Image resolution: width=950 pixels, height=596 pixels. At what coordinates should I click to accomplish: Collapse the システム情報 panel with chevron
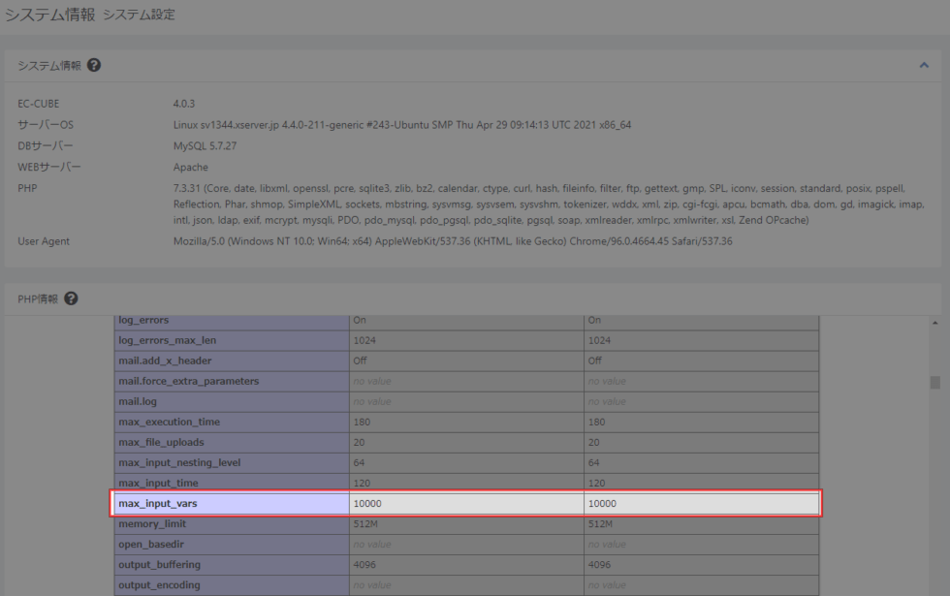click(924, 66)
